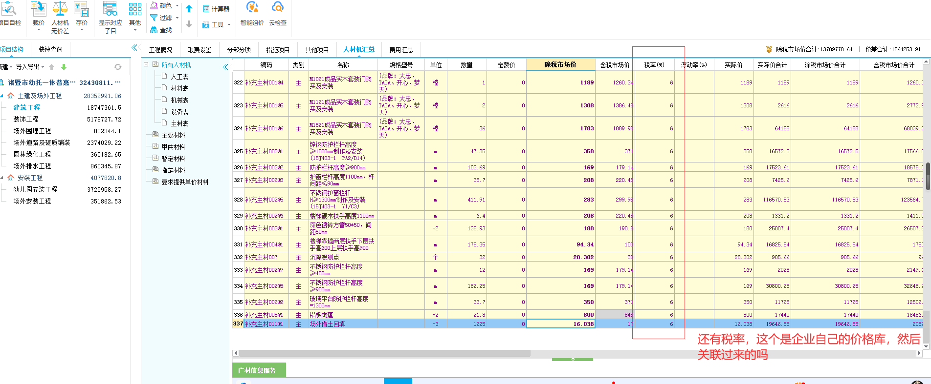The image size is (931, 384).
Task: Click the 含税市场价 column header
Action: [x=615, y=64]
